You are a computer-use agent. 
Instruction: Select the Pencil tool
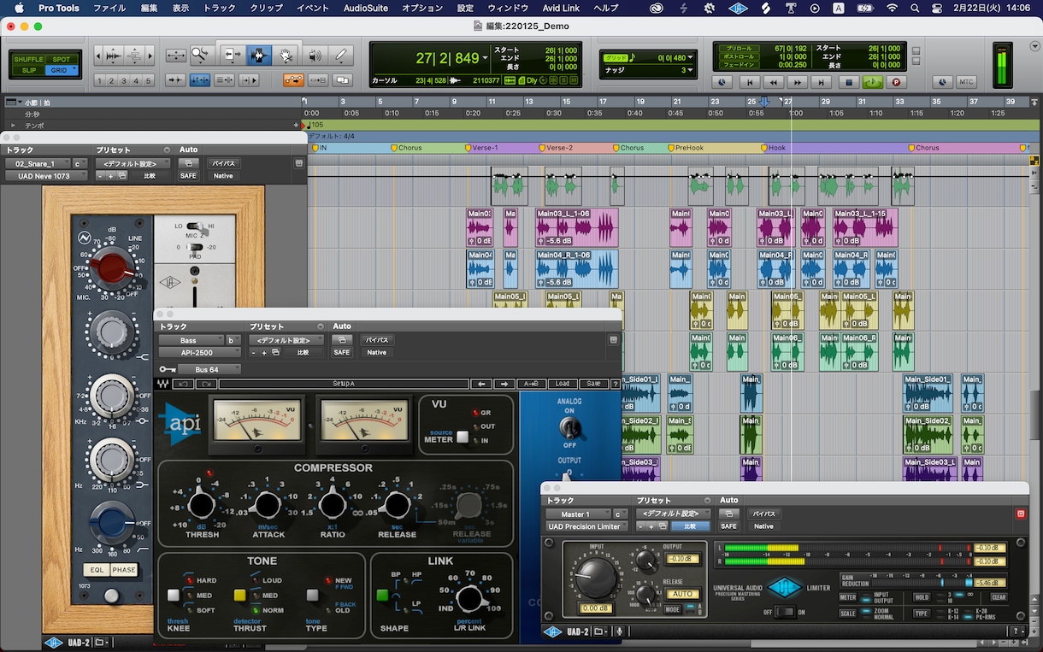(341, 56)
